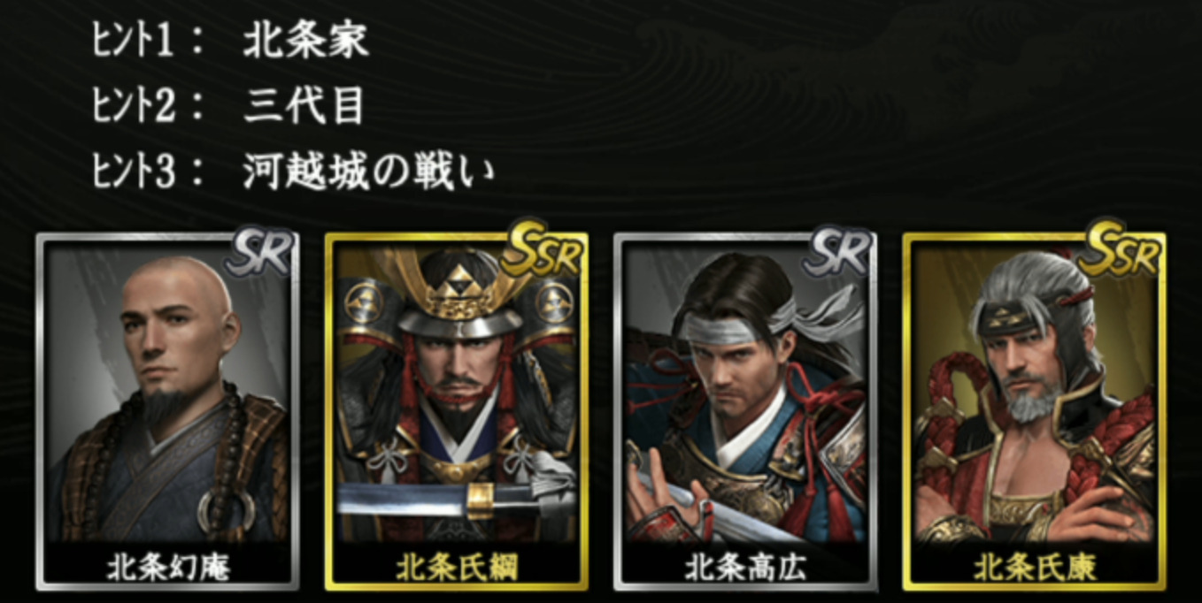Tap the 北条氏綱 name label
Viewport: 1202px width, 603px height.
tap(456, 567)
